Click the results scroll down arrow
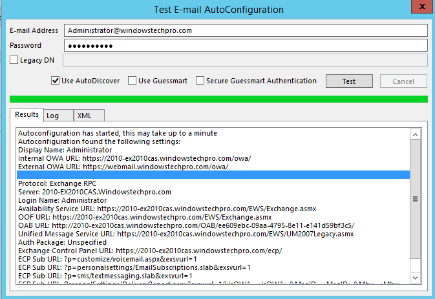 pyautogui.click(x=415, y=278)
